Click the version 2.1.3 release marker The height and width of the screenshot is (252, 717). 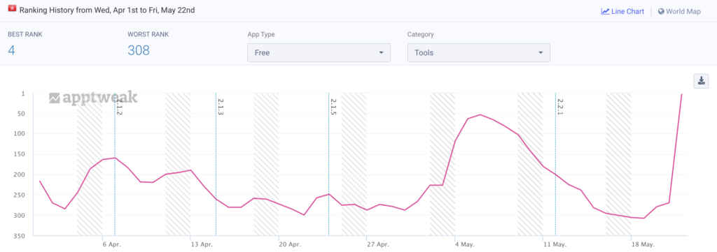(x=220, y=106)
